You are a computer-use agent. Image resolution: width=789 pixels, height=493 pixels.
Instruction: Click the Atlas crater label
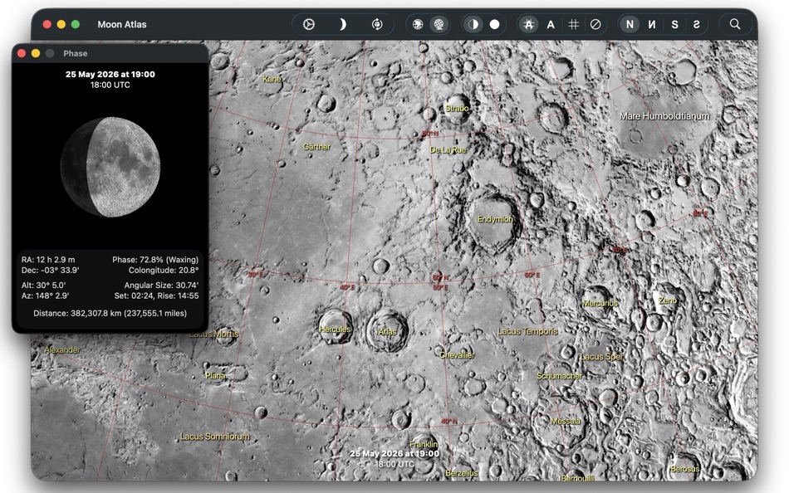pos(387,330)
